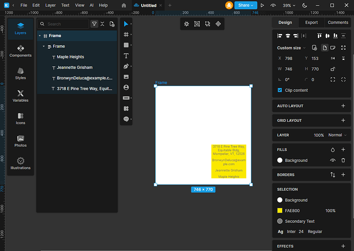The height and width of the screenshot is (251, 354).
Task: Hide the Background fill using eye icon
Action: [332, 160]
